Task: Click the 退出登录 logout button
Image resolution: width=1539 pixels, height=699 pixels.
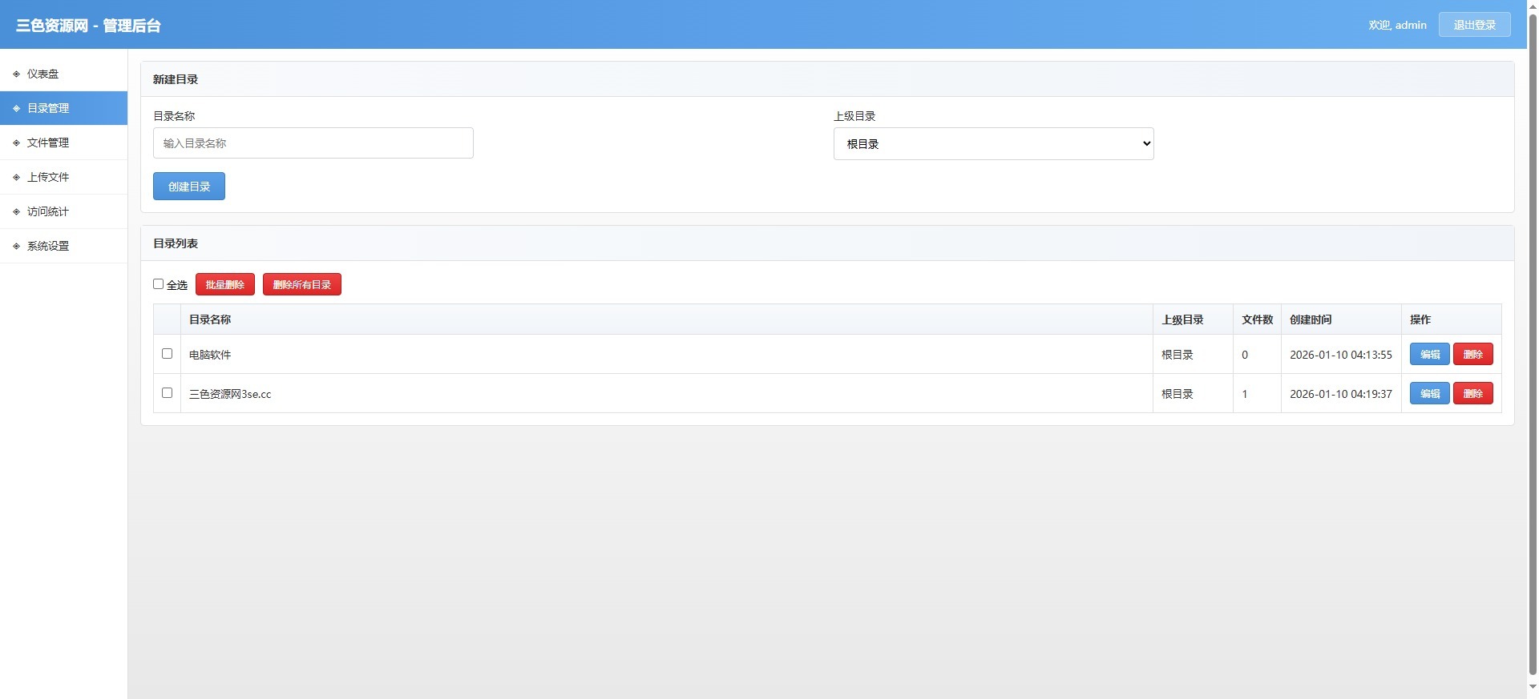Action: (1474, 25)
